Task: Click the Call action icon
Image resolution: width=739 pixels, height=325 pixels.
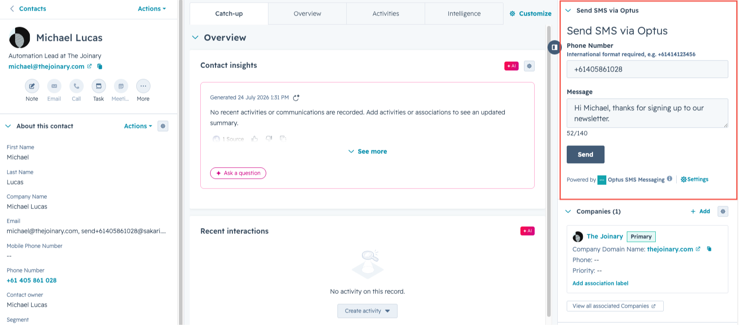Action: (x=76, y=86)
